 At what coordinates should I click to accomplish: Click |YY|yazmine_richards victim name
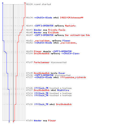73,77
